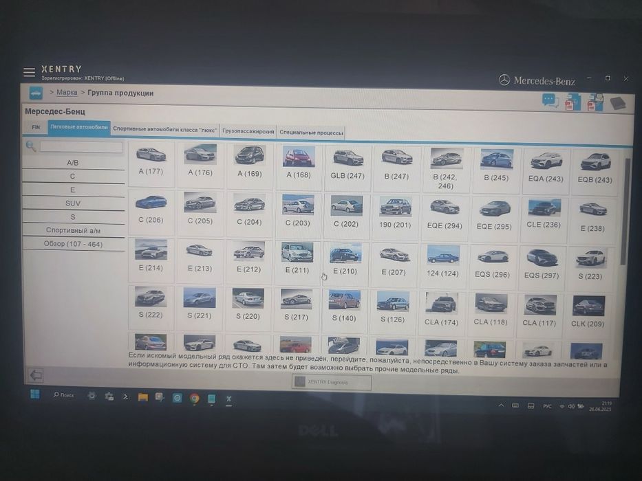This screenshot has height=481, width=642.
Task: Open Chrome from the taskbar
Action: pyautogui.click(x=195, y=398)
